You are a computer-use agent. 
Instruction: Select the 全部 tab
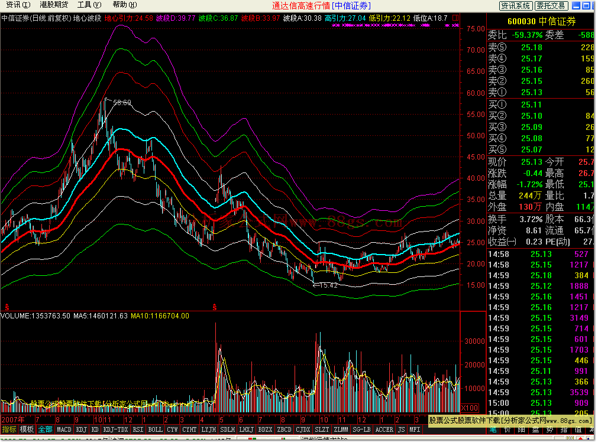coord(45,429)
